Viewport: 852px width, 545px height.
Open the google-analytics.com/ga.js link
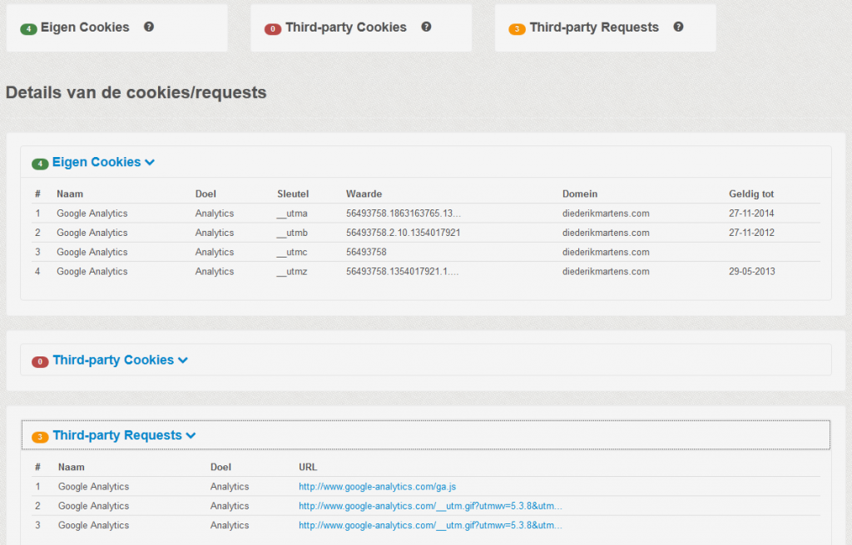pos(377,487)
